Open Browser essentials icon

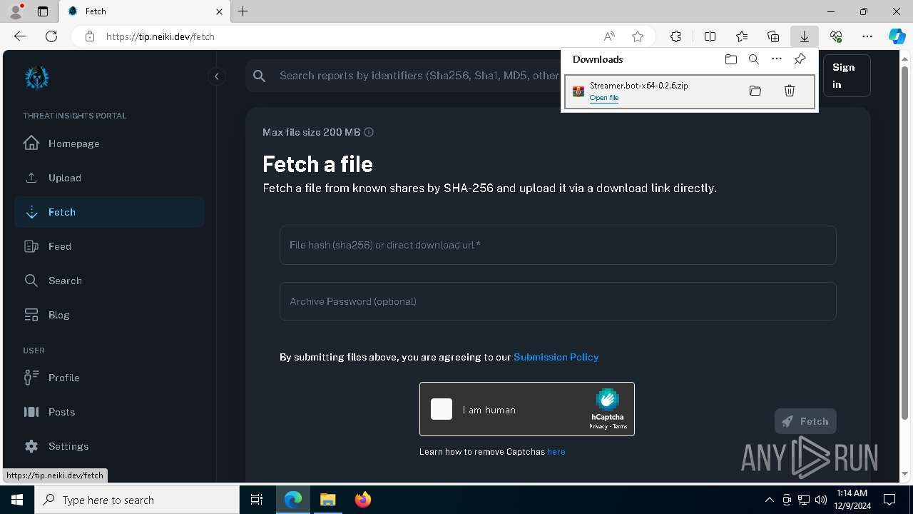(836, 36)
